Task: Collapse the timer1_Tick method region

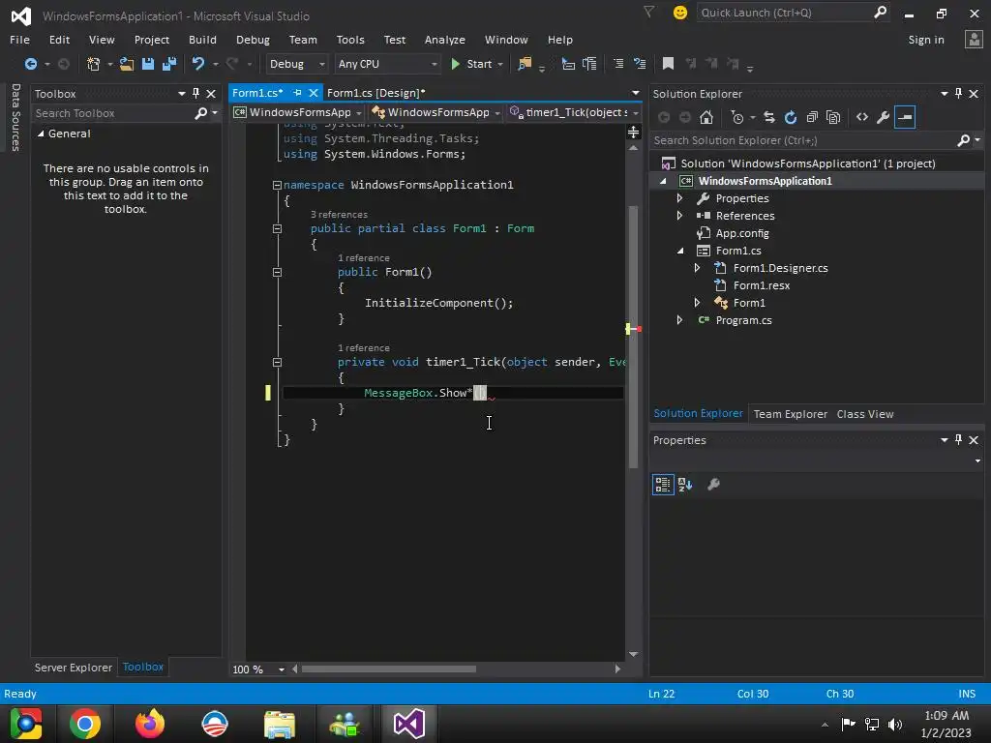Action: tap(277, 362)
